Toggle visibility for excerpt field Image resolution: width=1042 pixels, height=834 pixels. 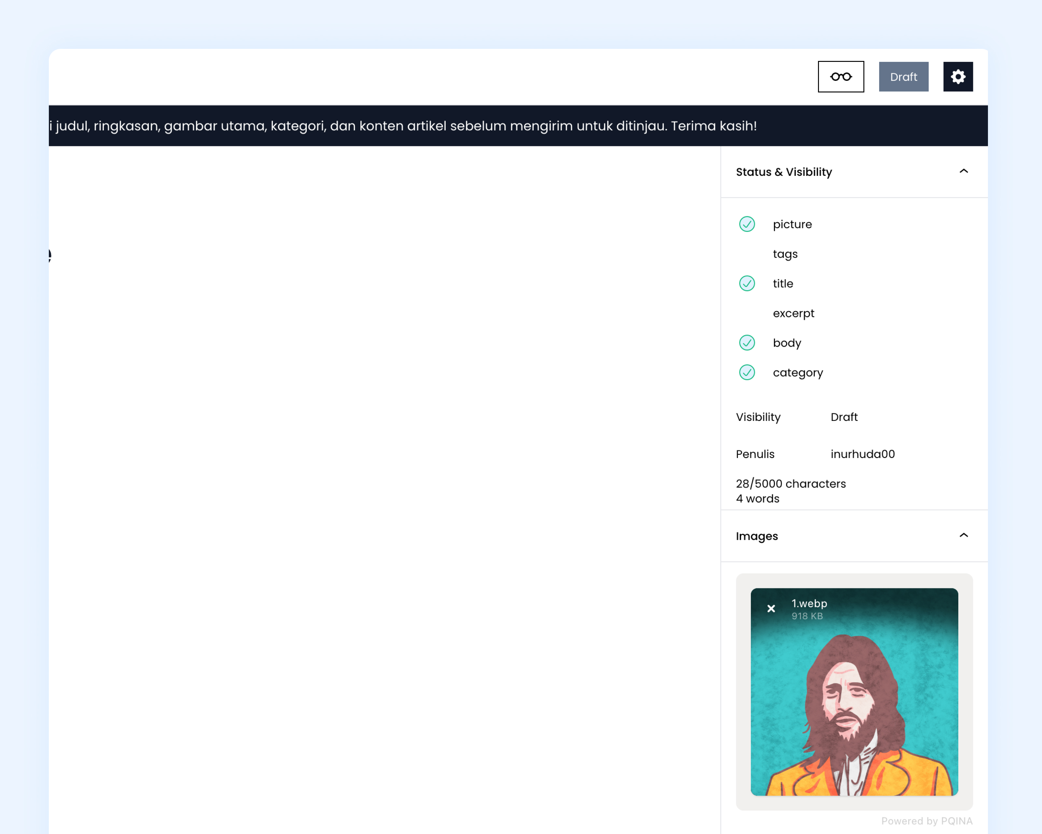(747, 313)
